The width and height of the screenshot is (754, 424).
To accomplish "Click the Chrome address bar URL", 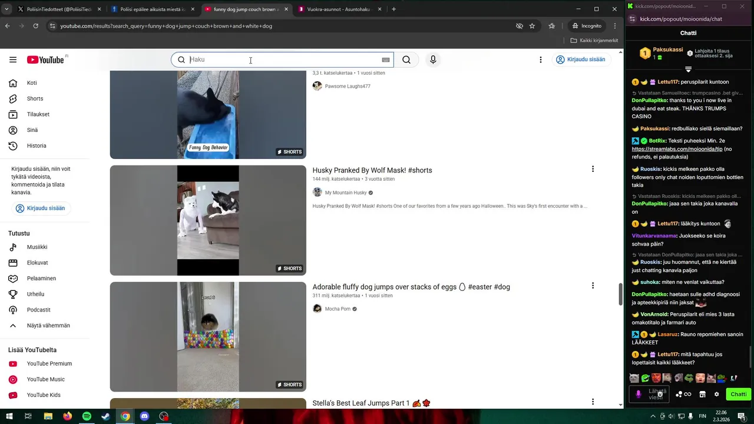I will pyautogui.click(x=166, y=26).
